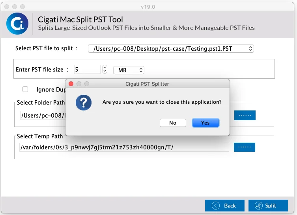The width and height of the screenshot is (297, 215).
Task: Click the 'Are you sure' dialog message
Action: coord(162,102)
